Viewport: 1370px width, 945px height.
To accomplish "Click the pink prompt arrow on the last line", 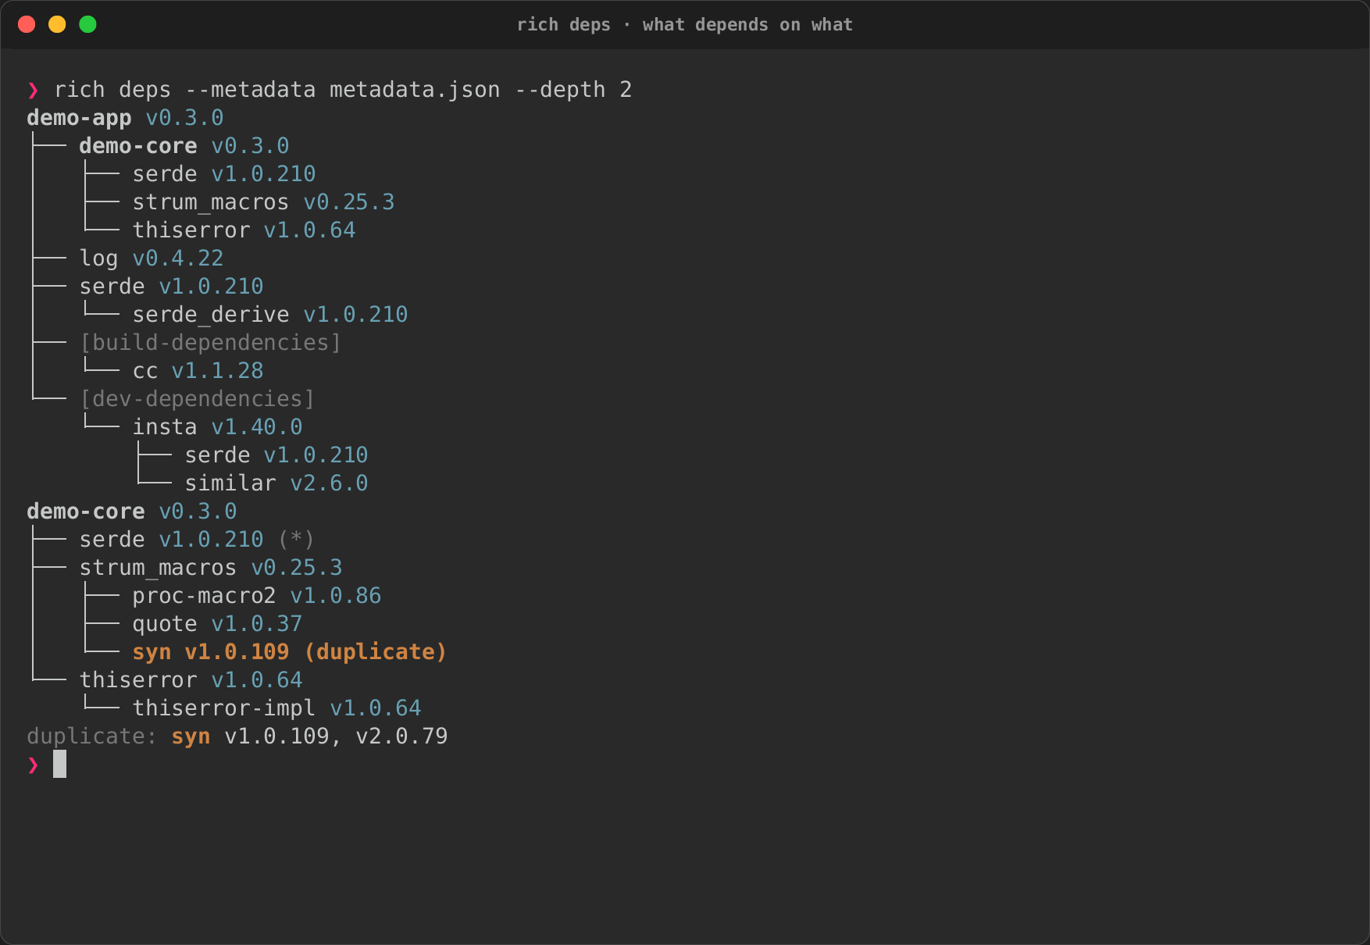I will coord(33,765).
